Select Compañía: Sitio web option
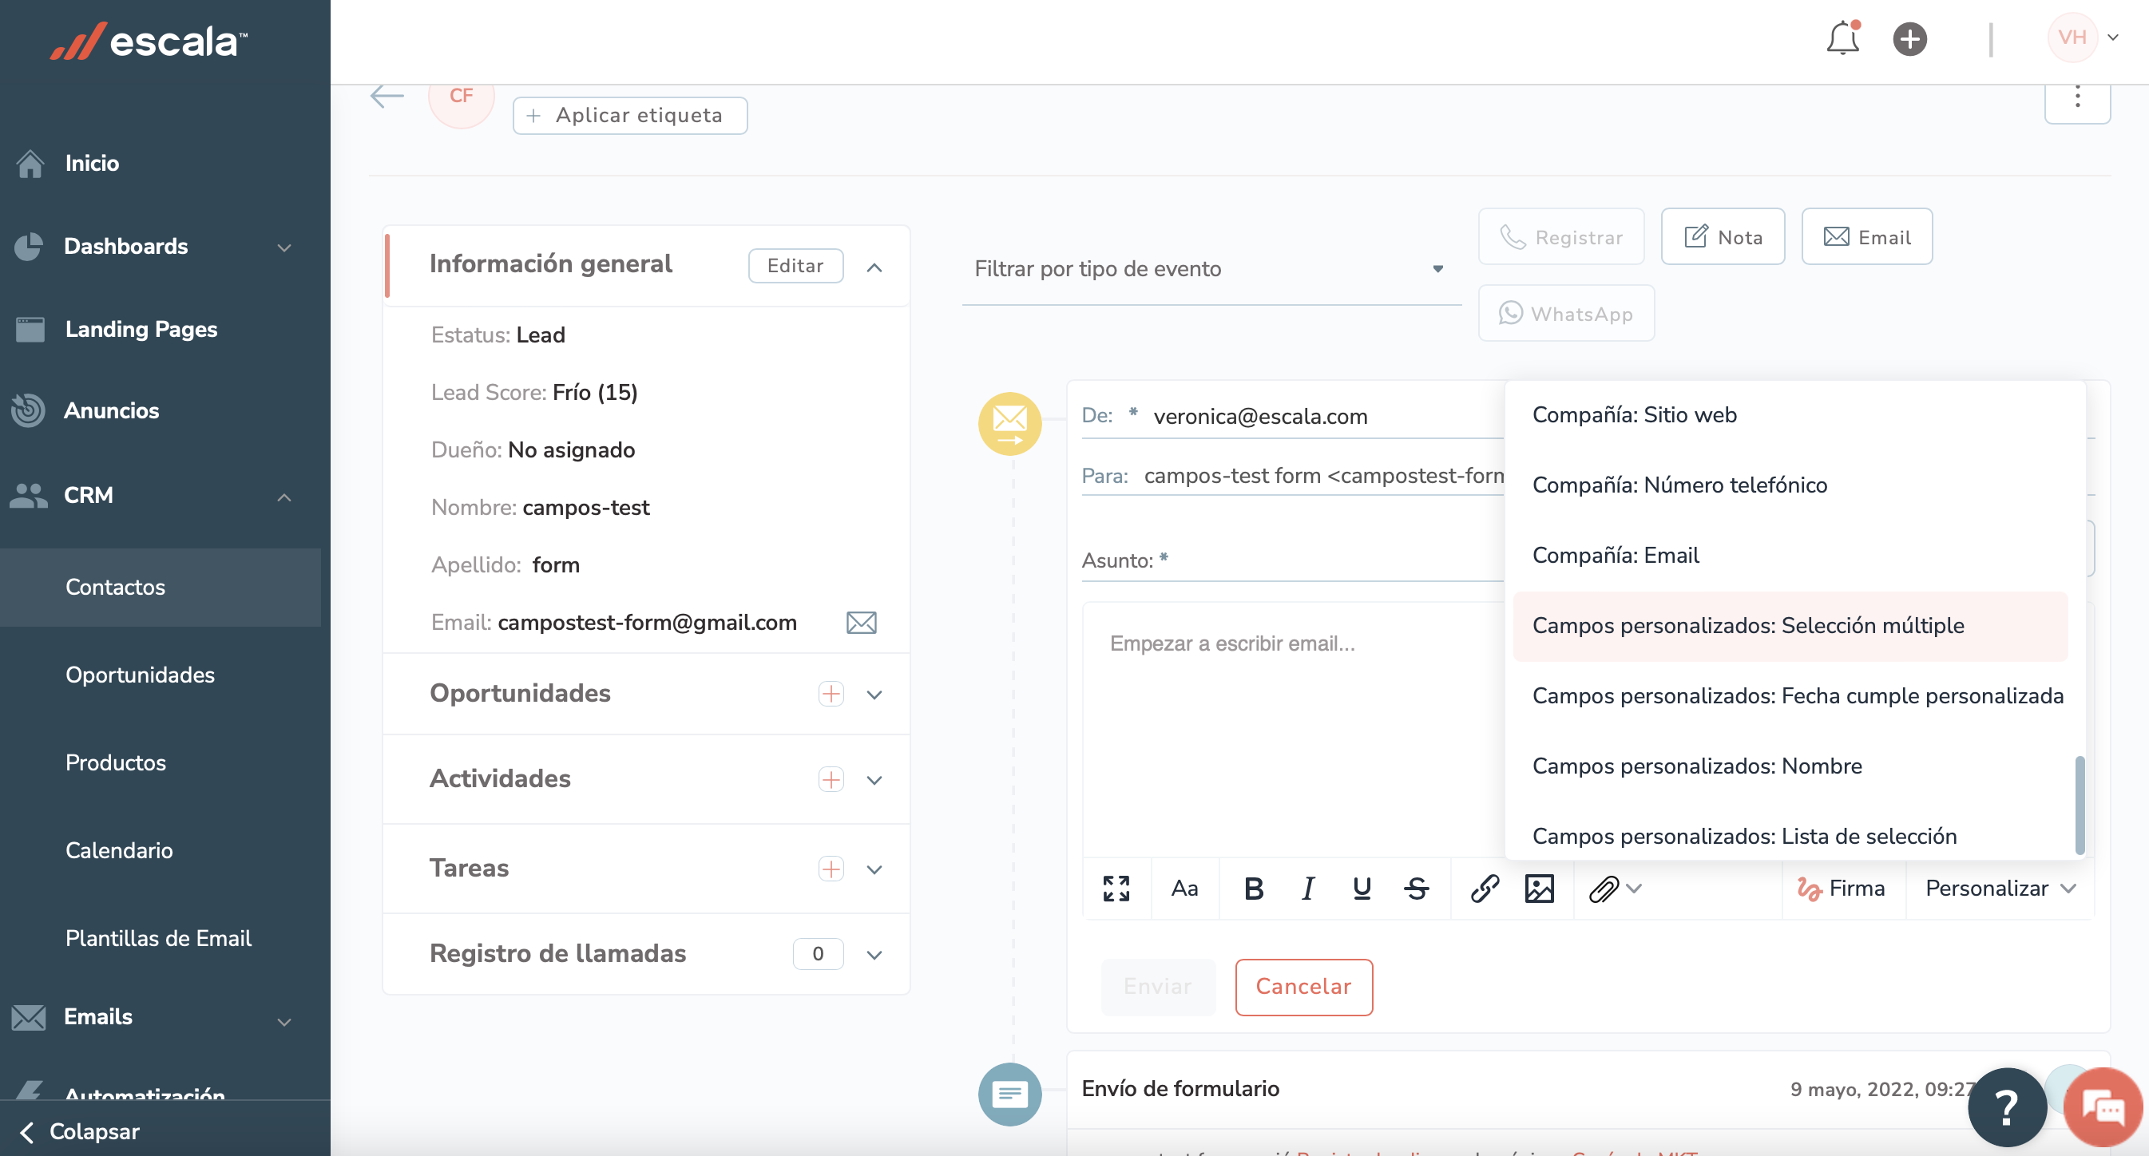 1790,414
